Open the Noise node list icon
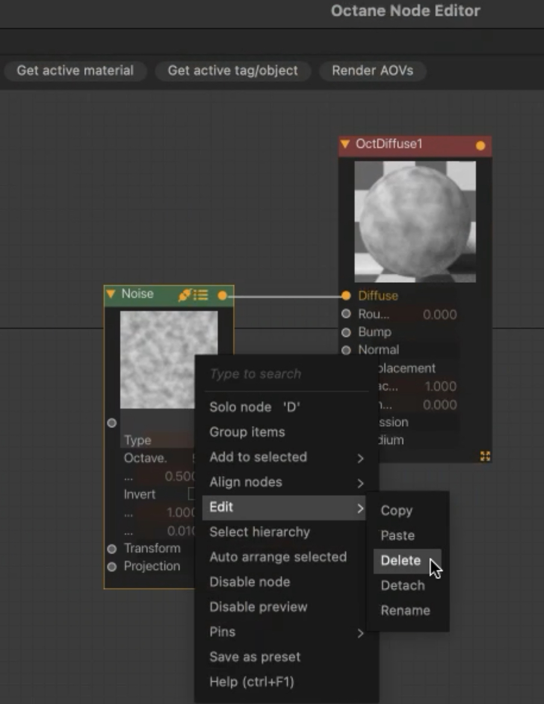Viewport: 544px width, 704px height. (x=200, y=295)
